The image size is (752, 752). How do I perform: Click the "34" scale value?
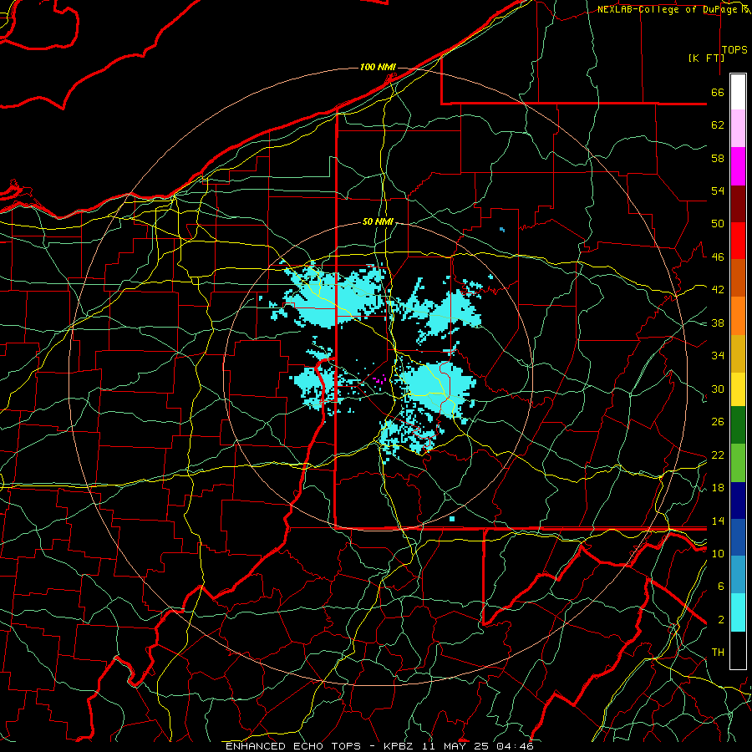pyautogui.click(x=718, y=356)
